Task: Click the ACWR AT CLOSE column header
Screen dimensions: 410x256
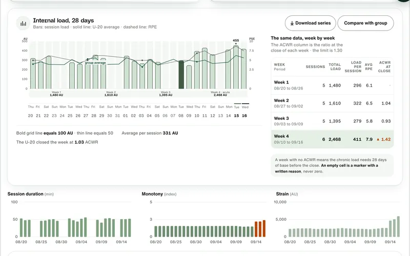Action: [x=385, y=67]
